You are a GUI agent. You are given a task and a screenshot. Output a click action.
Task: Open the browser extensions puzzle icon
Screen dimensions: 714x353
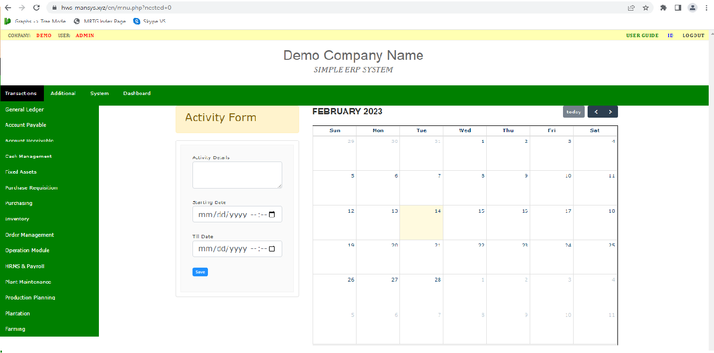(663, 8)
